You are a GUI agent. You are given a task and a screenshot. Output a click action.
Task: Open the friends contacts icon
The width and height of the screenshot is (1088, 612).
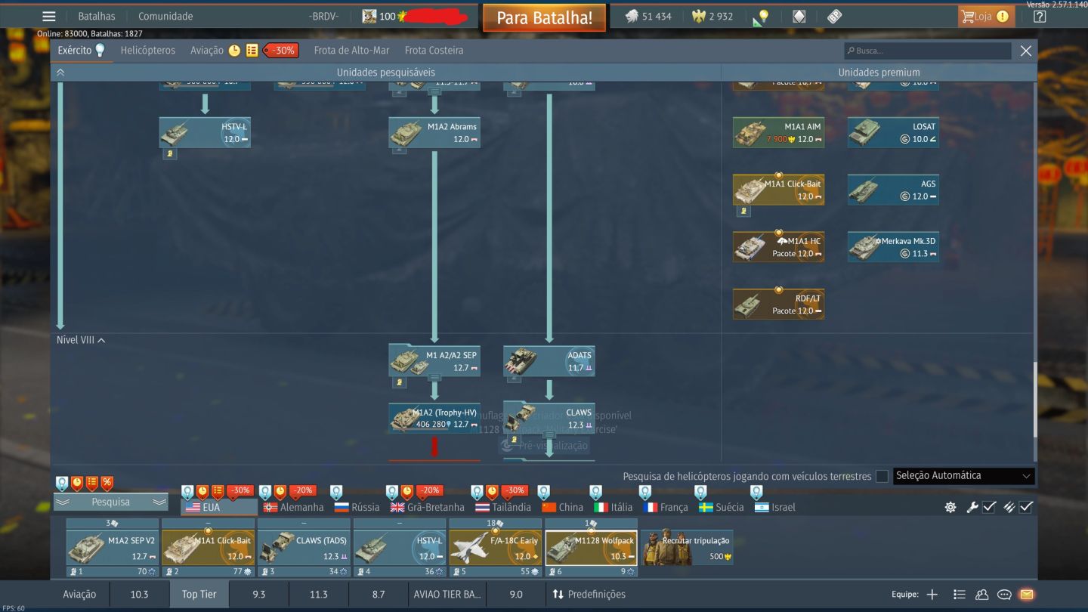click(981, 594)
